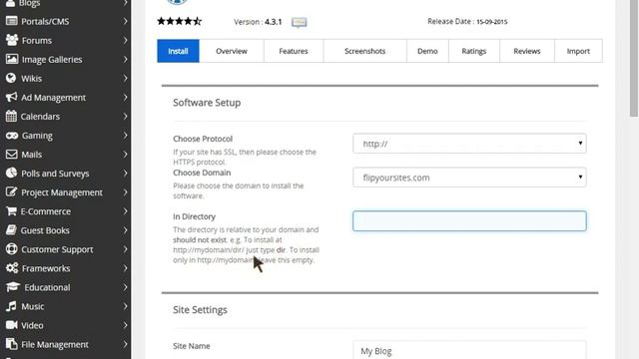Screen dimensions: 639x359
Task: Click the Image Galleries picture icon
Action: tap(12, 59)
